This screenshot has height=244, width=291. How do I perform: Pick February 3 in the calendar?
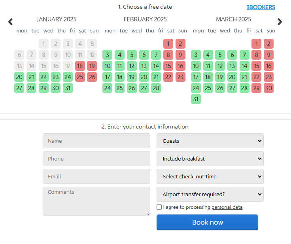pos(107,55)
